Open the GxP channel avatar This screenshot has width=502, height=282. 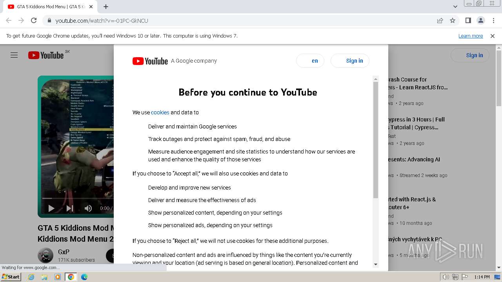pyautogui.click(x=45, y=255)
